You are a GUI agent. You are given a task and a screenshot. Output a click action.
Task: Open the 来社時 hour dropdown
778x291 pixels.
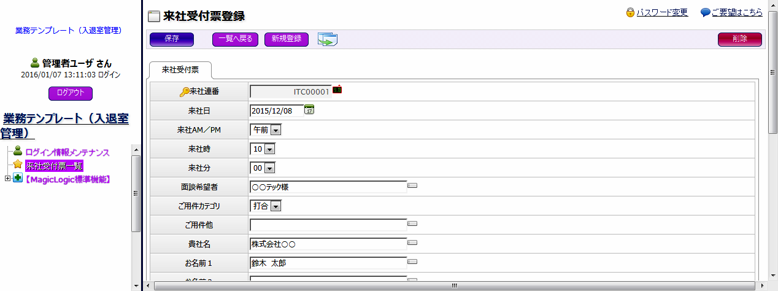click(269, 149)
